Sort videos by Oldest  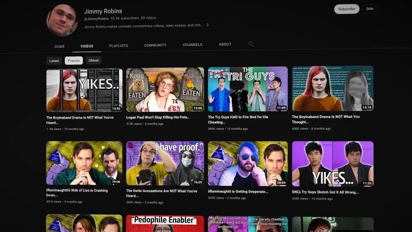pos(93,60)
